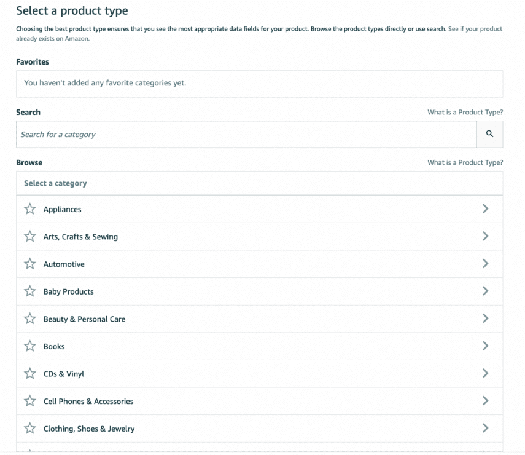Select the Baby Products category
Viewport: 525px width, 455px height.
68,291
